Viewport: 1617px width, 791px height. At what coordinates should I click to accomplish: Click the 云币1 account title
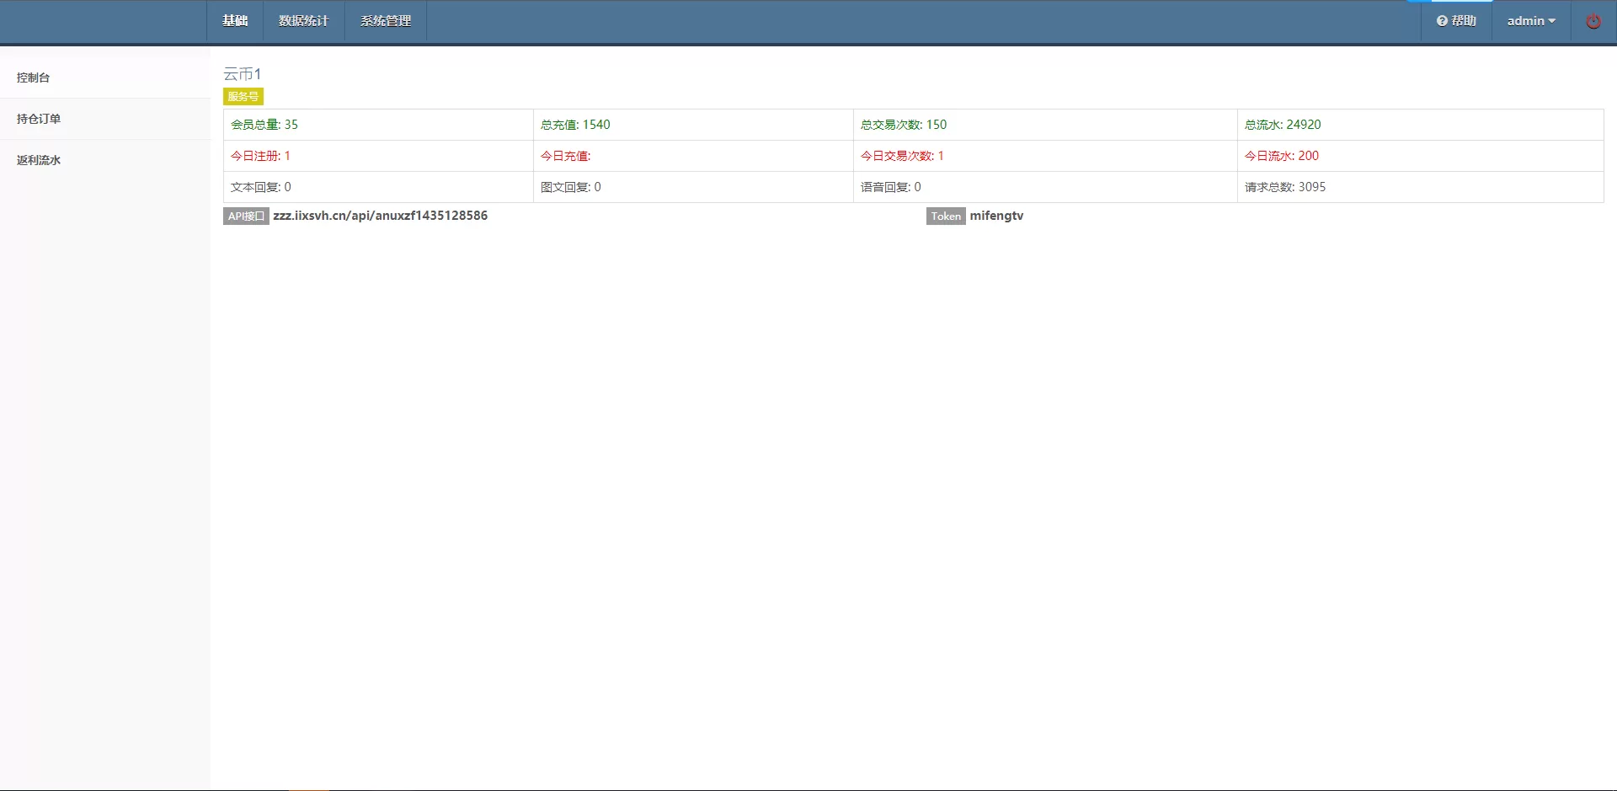[x=242, y=74]
